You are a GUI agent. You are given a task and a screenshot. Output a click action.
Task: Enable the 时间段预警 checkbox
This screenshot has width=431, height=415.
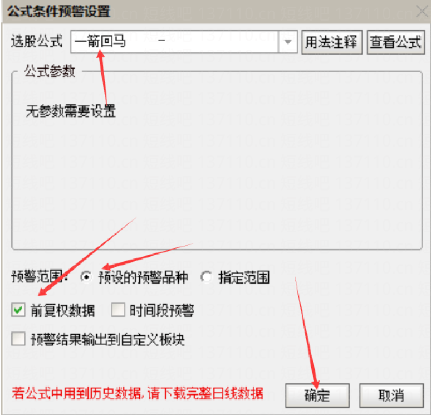[x=118, y=310]
